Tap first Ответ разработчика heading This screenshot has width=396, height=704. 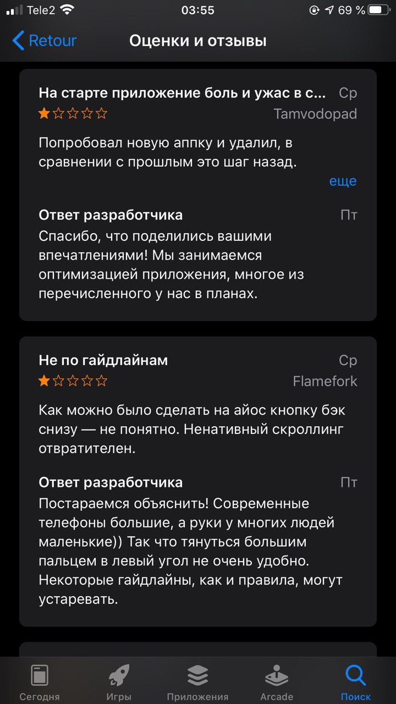pos(111,215)
